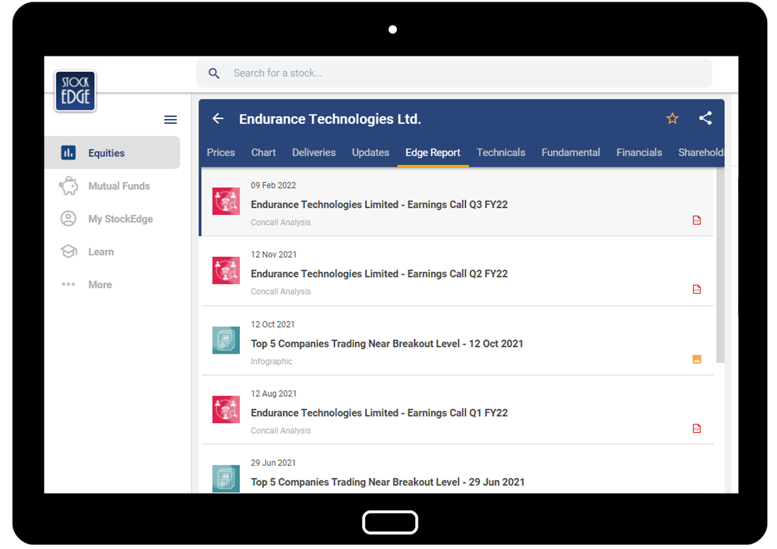Download PDF of Q3 FY22 concall report
This screenshot has width=777, height=549.
click(696, 220)
